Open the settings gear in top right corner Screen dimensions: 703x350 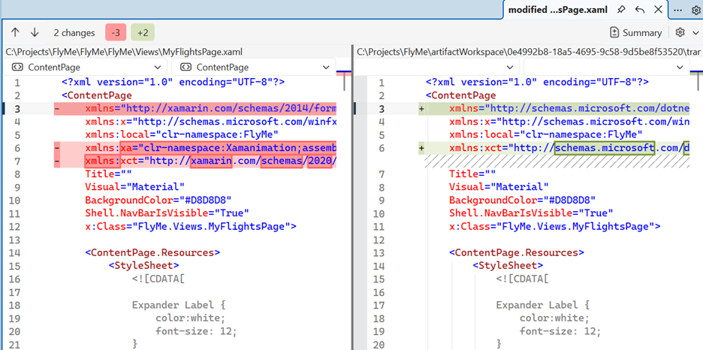[694, 10]
